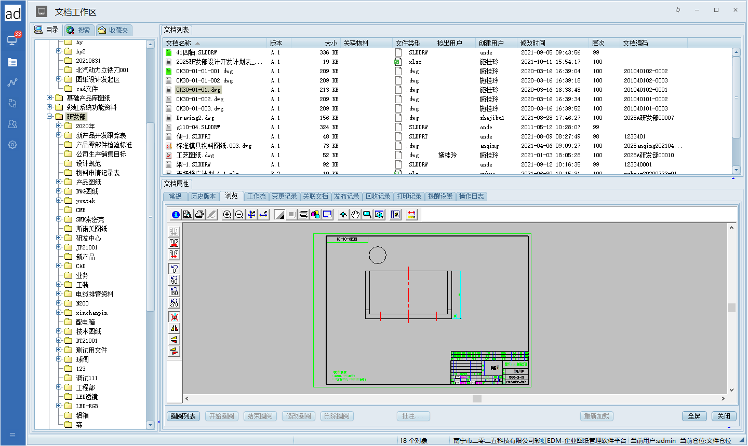Expand the DWG图纸 folder

59,191
